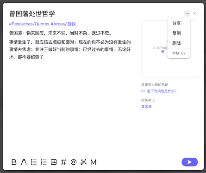Click the 链接到当前的笔记 section heading

[x=155, y=84]
